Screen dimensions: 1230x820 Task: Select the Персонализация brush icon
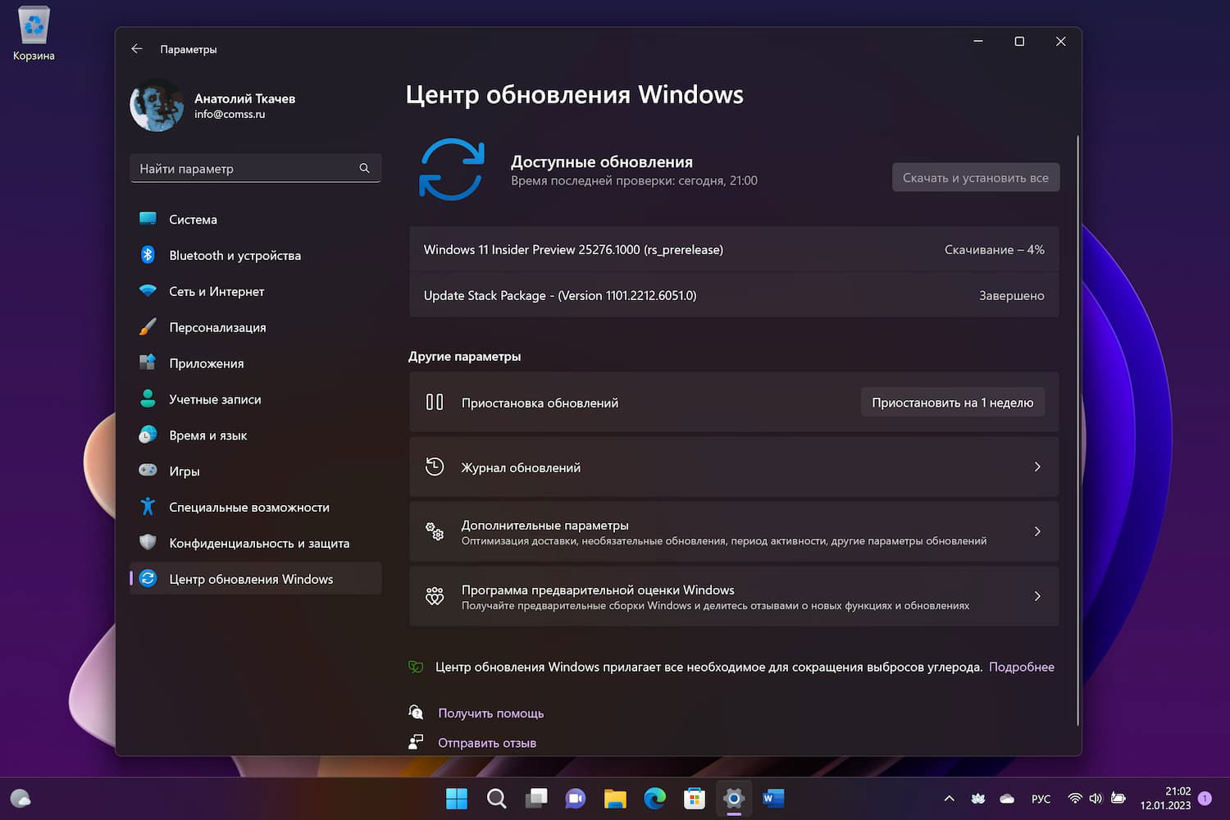coord(148,326)
